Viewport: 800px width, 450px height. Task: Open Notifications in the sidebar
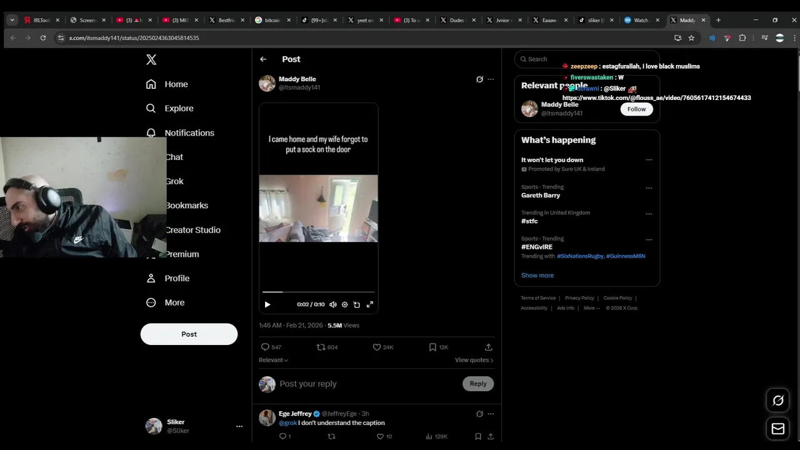pos(180,132)
